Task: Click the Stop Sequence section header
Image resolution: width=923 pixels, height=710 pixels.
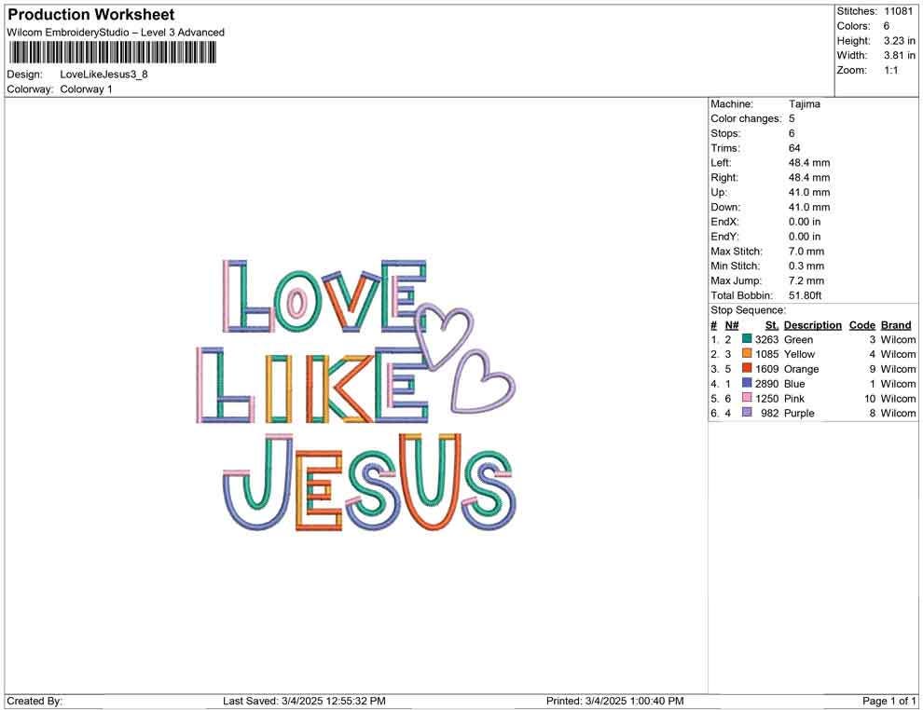Action: click(x=744, y=309)
